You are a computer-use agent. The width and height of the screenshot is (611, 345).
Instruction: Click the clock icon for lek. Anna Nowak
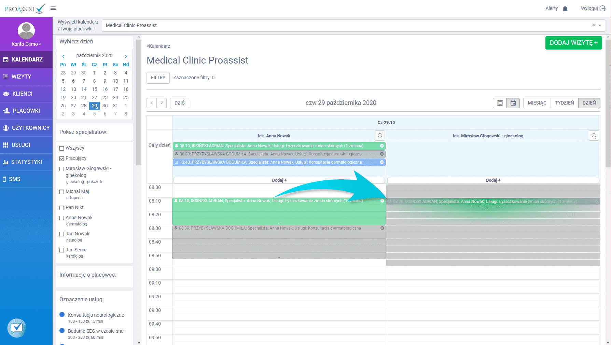pyautogui.click(x=380, y=136)
